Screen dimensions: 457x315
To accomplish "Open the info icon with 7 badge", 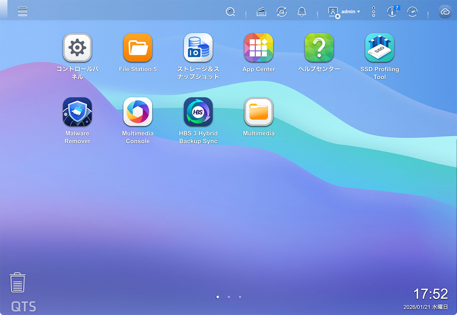I will (x=392, y=12).
